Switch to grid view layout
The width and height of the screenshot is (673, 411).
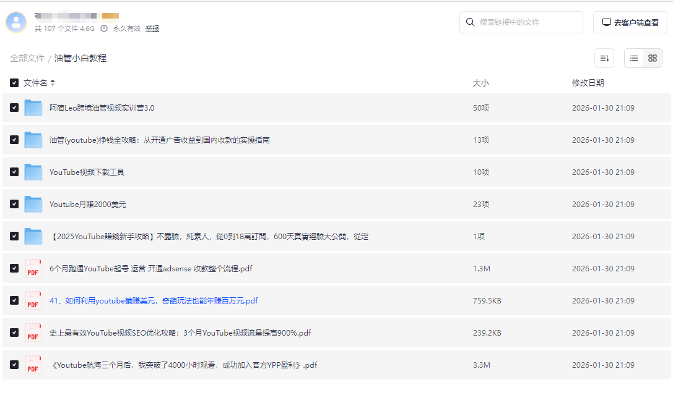653,58
